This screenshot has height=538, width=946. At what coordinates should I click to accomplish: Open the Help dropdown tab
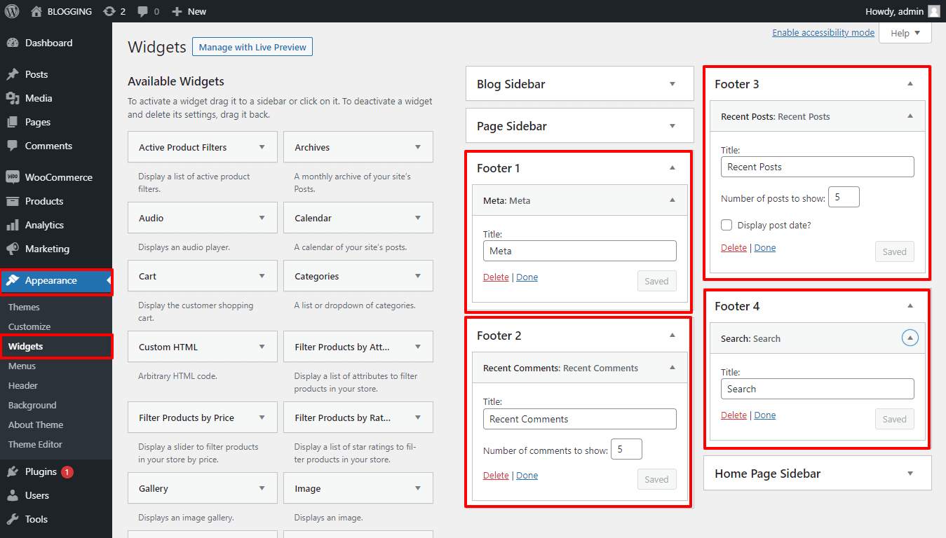[905, 33]
